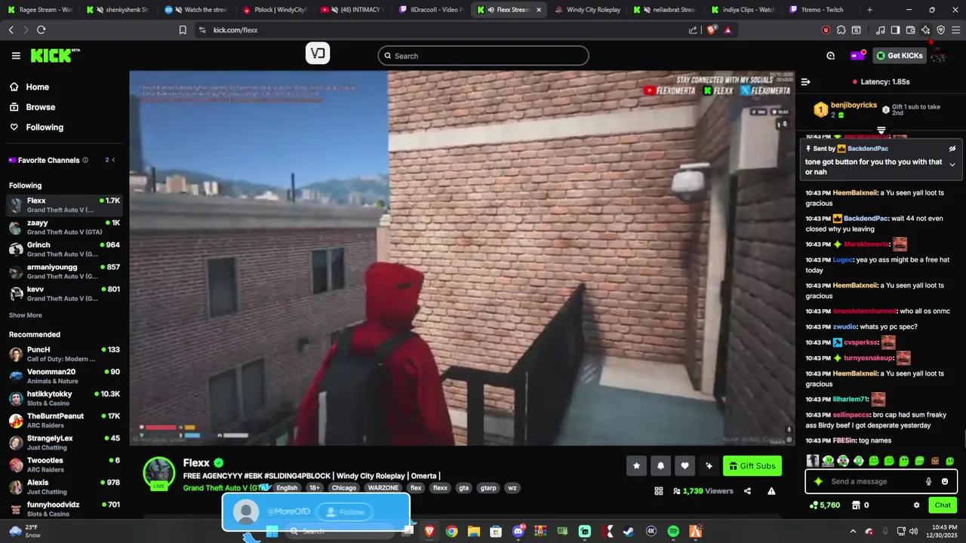Image resolution: width=966 pixels, height=543 pixels.
Task: Expand the gift leaderboard handle
Action: point(881,130)
